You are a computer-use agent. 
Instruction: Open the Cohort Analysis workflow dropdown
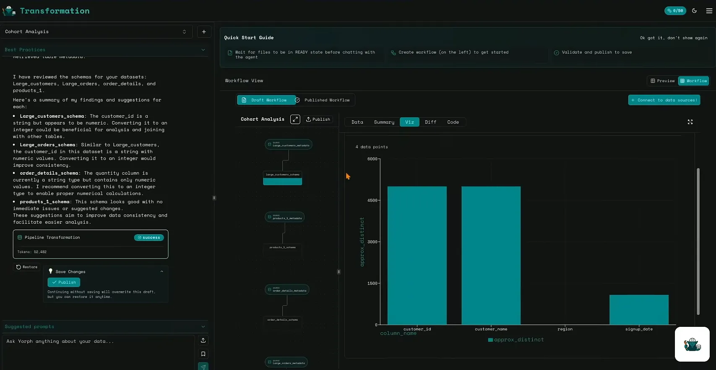pos(96,32)
